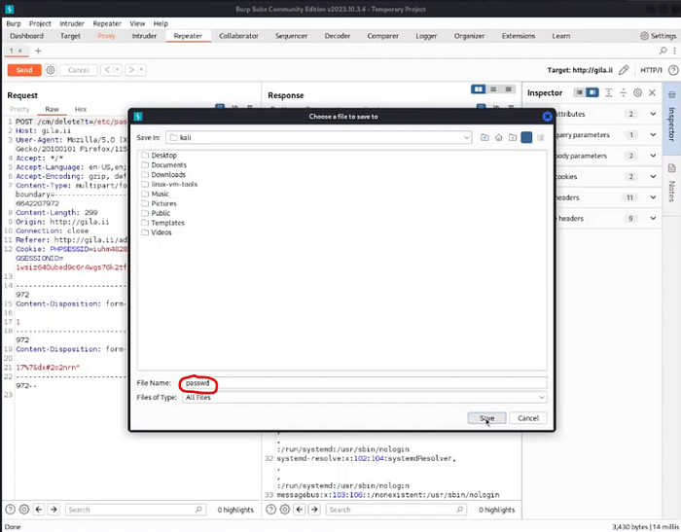
Task: Create a new folder in save dialog
Action: click(x=513, y=138)
